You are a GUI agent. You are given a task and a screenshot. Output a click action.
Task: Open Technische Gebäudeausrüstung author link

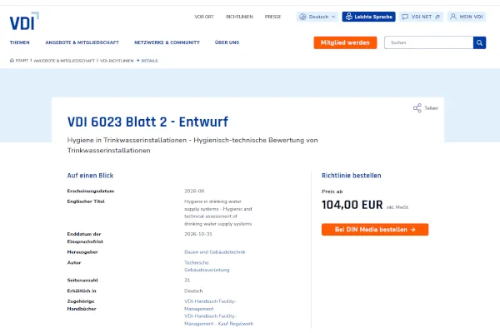click(207, 266)
